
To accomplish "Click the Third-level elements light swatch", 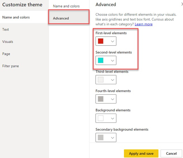I will (x=101, y=80).
